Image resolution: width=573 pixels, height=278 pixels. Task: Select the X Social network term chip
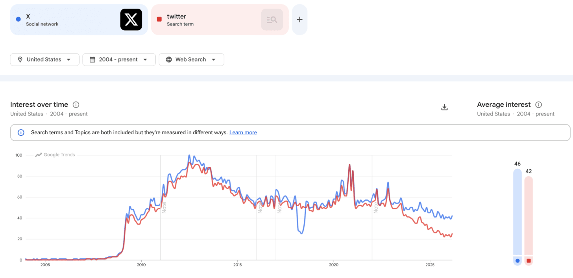coord(79,20)
